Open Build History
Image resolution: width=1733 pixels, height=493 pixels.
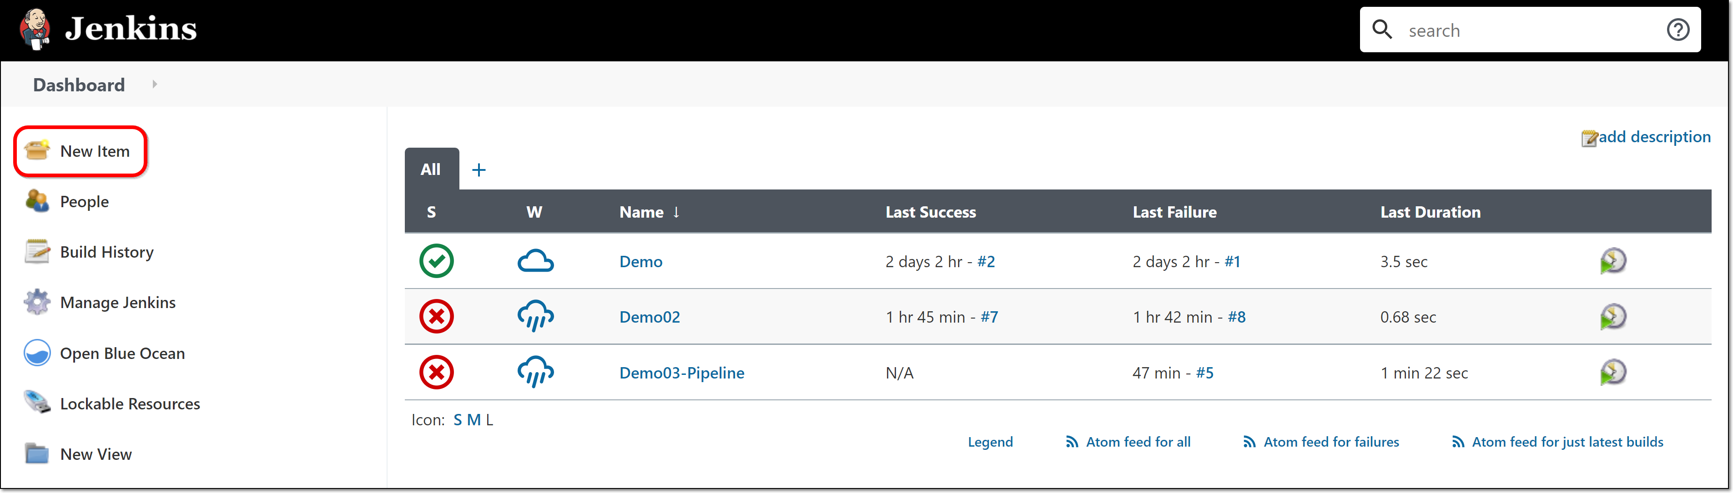point(107,252)
